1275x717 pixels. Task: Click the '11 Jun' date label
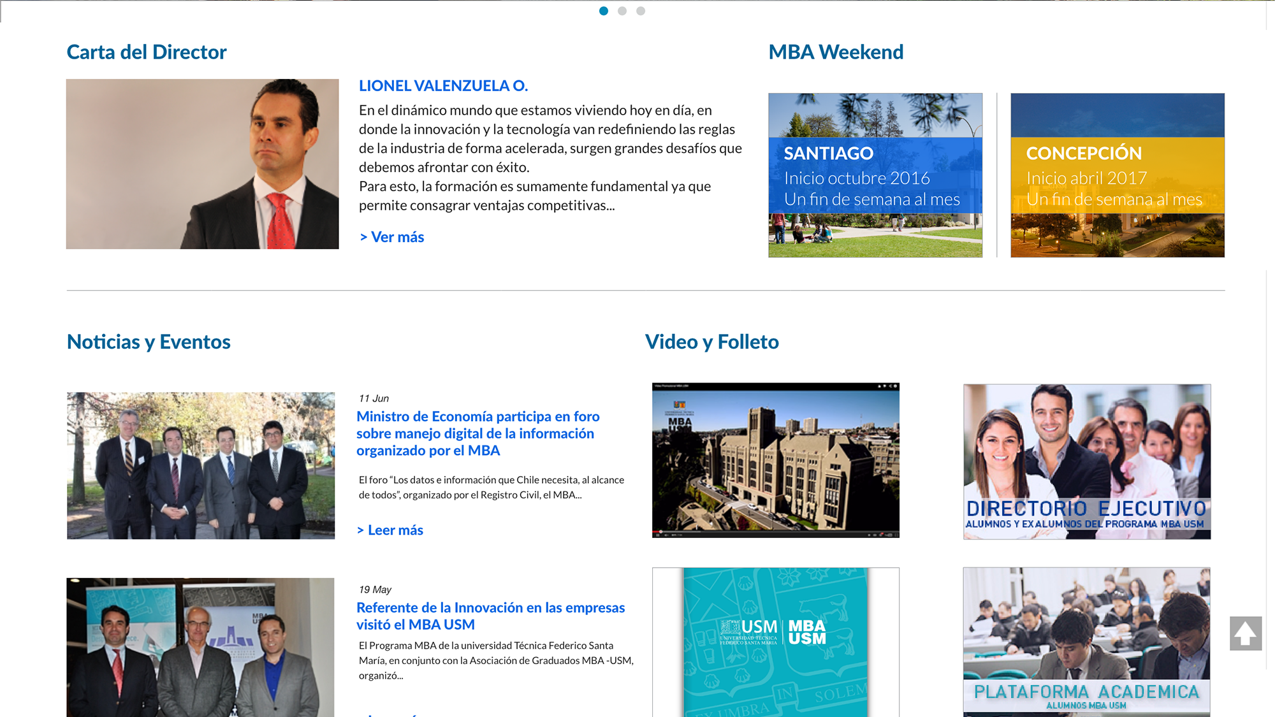(x=374, y=398)
